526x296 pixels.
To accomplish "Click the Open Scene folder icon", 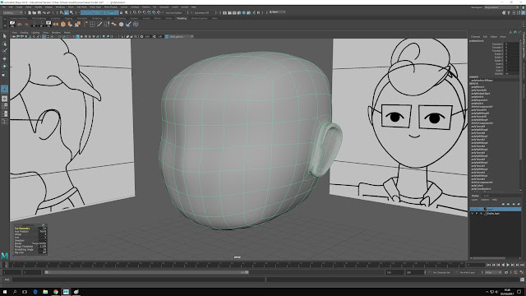I will [34, 12].
